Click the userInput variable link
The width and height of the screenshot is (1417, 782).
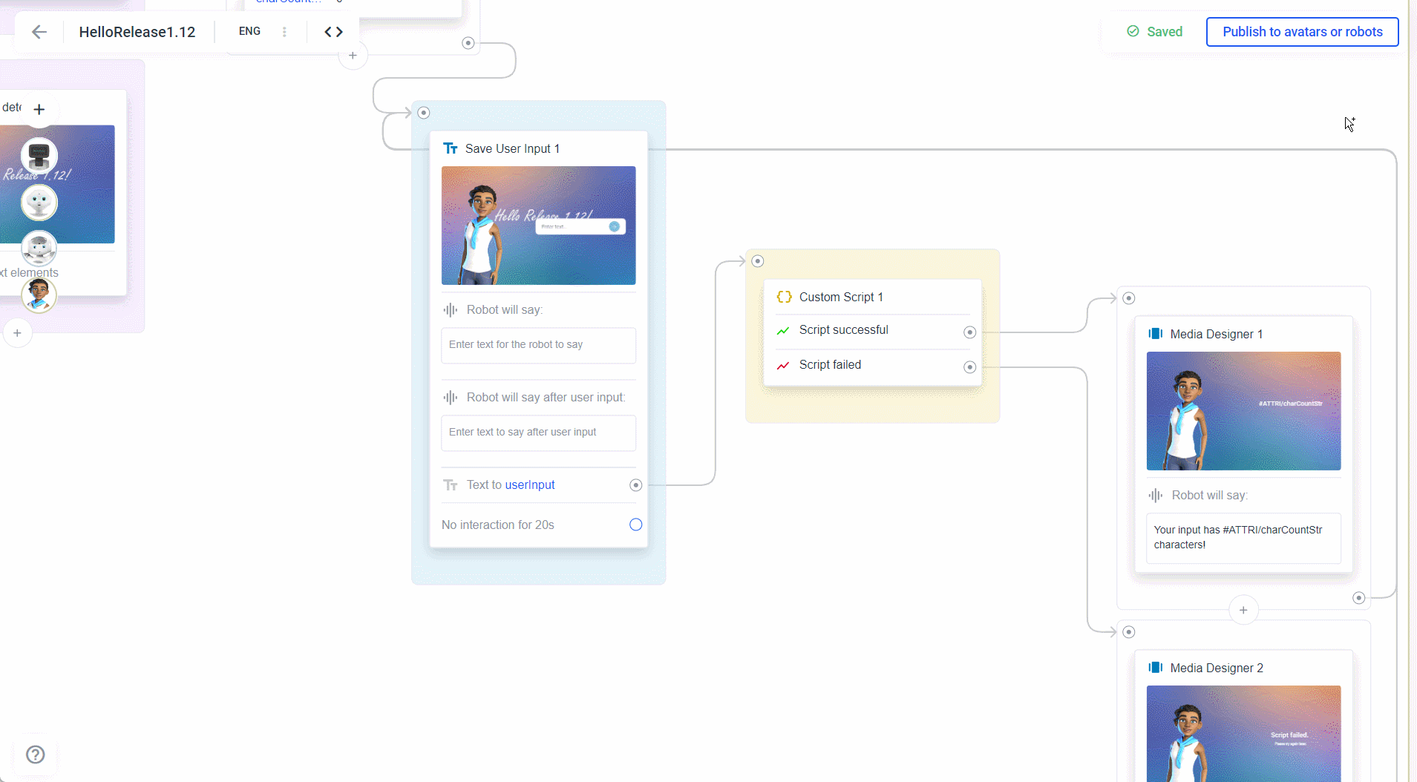(530, 484)
